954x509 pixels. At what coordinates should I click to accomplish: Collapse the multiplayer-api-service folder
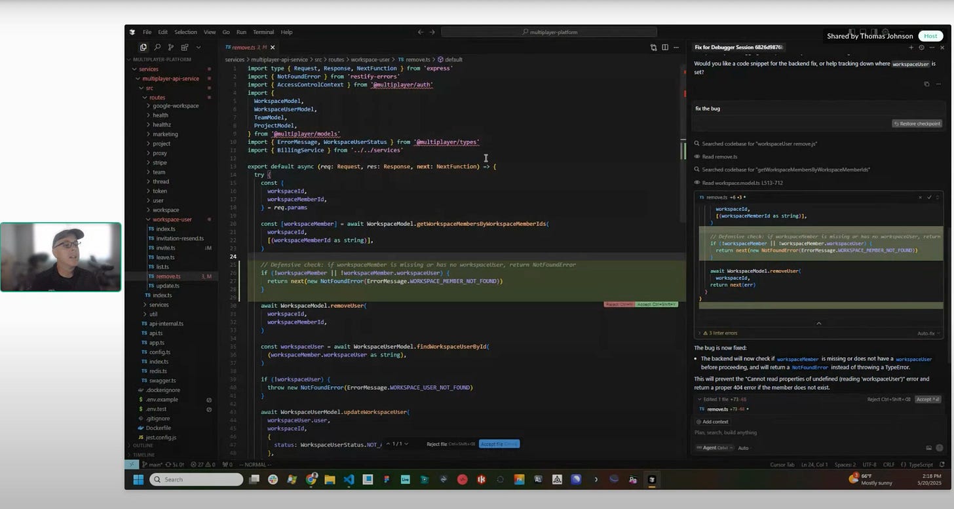pos(169,79)
